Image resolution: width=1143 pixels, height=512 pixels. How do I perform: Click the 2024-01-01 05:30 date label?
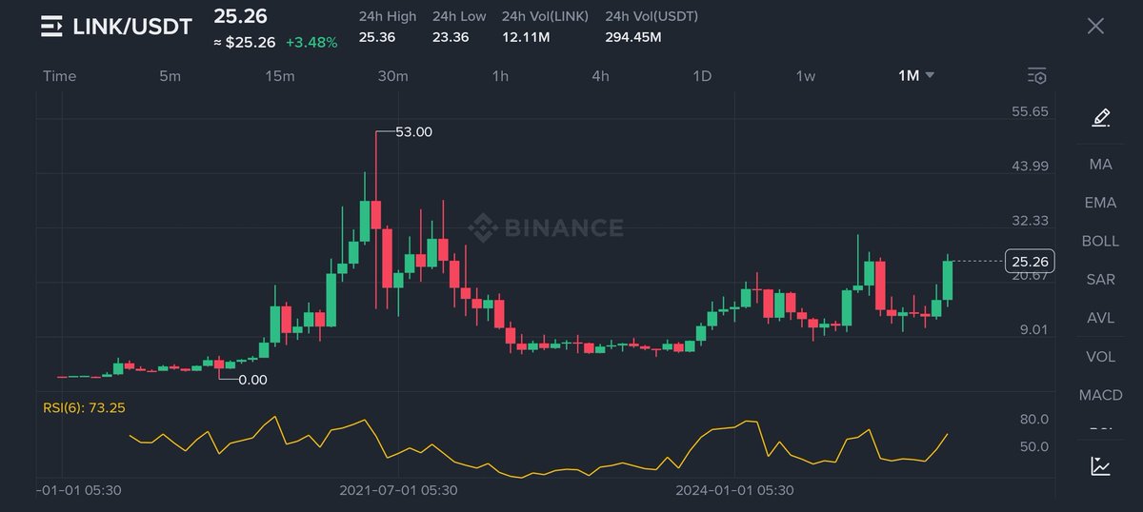734,490
